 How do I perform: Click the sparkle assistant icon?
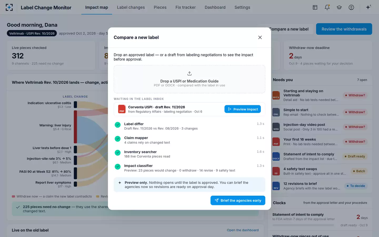[x=368, y=7]
